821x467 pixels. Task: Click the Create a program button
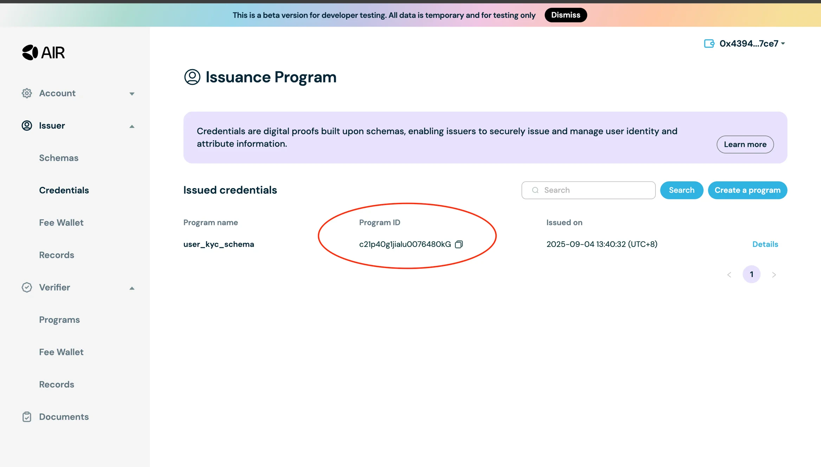click(x=747, y=190)
